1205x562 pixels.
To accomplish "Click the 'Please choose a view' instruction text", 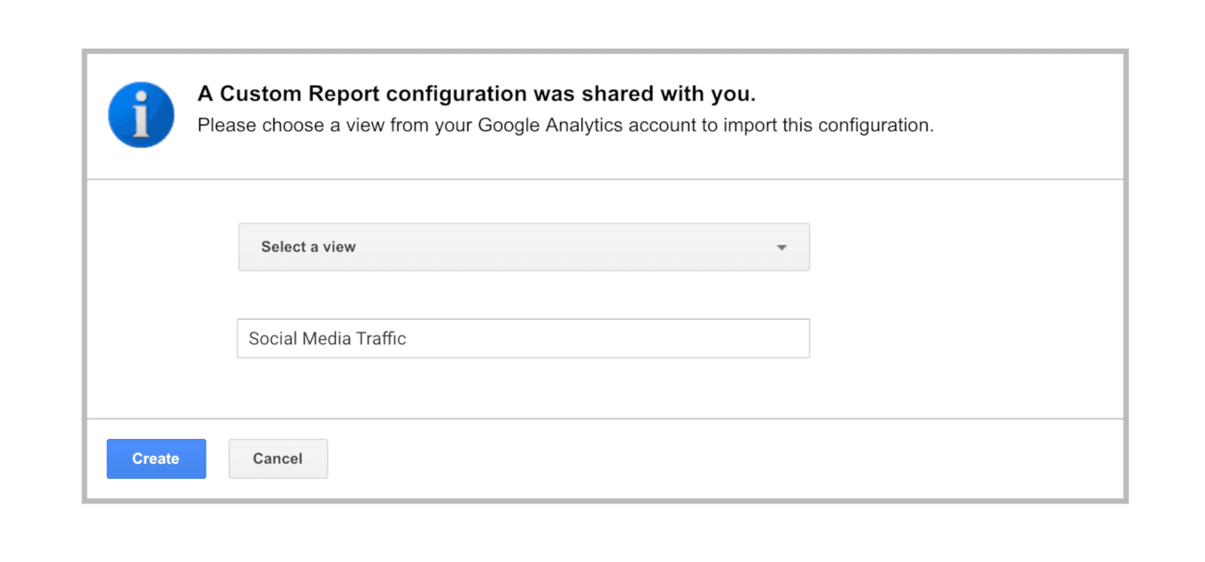I will 565,126.
